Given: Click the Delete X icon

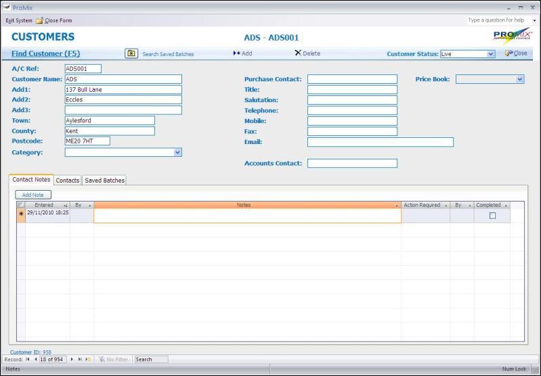Looking at the screenshot, I should pos(298,53).
